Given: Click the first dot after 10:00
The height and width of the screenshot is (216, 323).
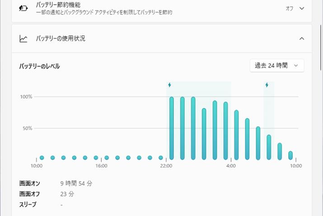Looking at the screenshot, I should 42,158.
